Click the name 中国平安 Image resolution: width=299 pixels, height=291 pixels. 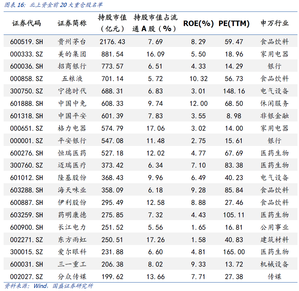point(72,116)
